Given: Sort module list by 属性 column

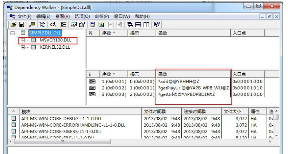Looking at the screenshot, I should [258, 112].
